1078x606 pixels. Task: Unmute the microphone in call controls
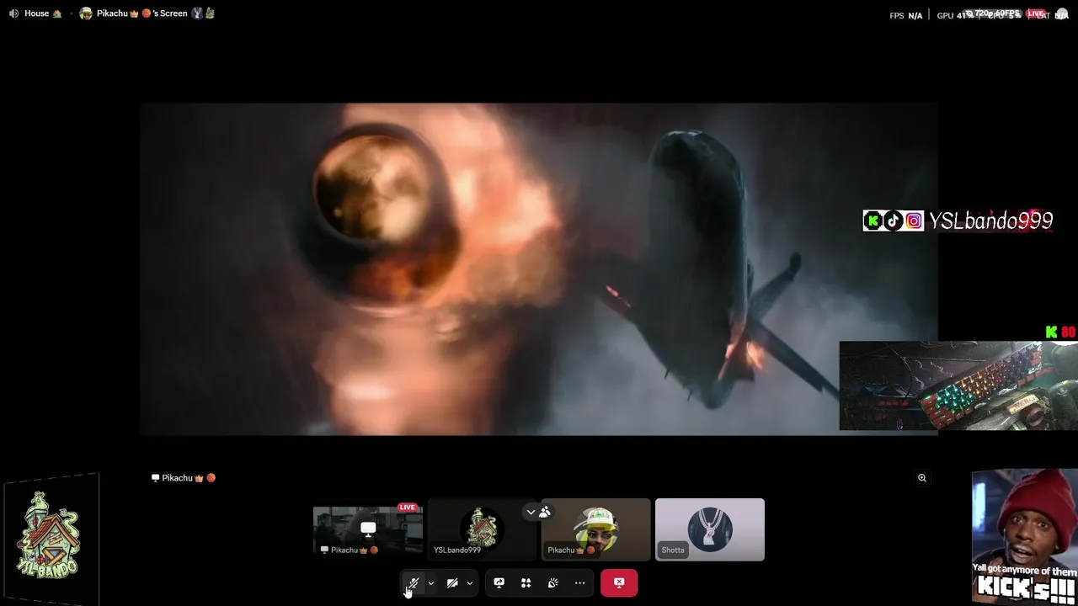click(413, 582)
